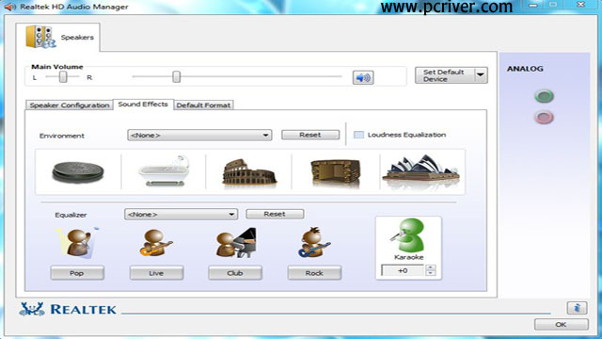Click the Main Volume slider handle
Screen dimensions: 602x339
[176, 76]
